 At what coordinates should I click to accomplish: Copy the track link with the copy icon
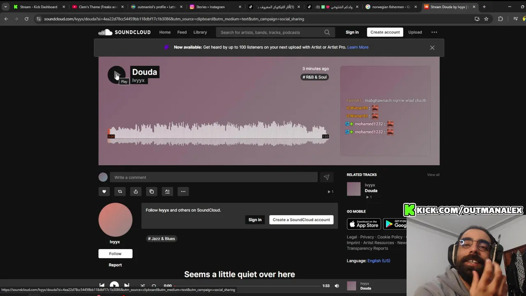(x=152, y=191)
